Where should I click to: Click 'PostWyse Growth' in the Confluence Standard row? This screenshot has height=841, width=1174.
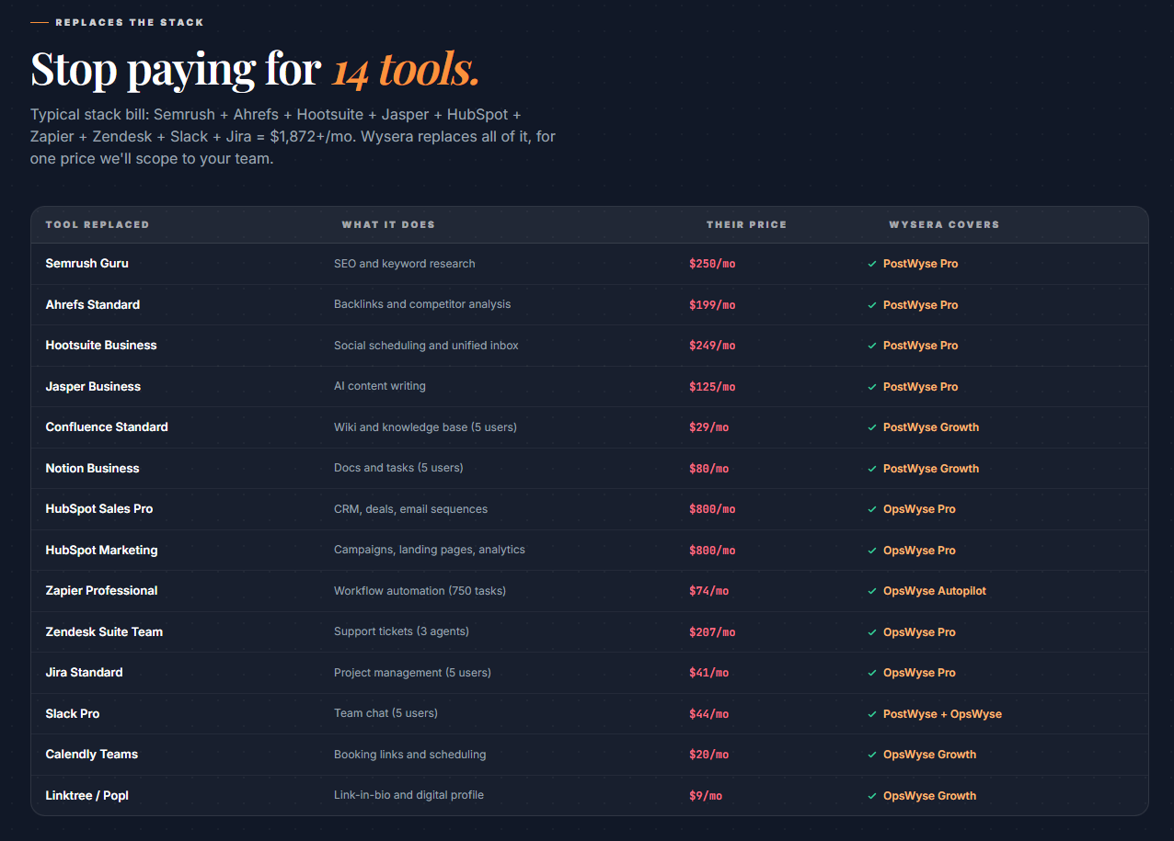[931, 427]
